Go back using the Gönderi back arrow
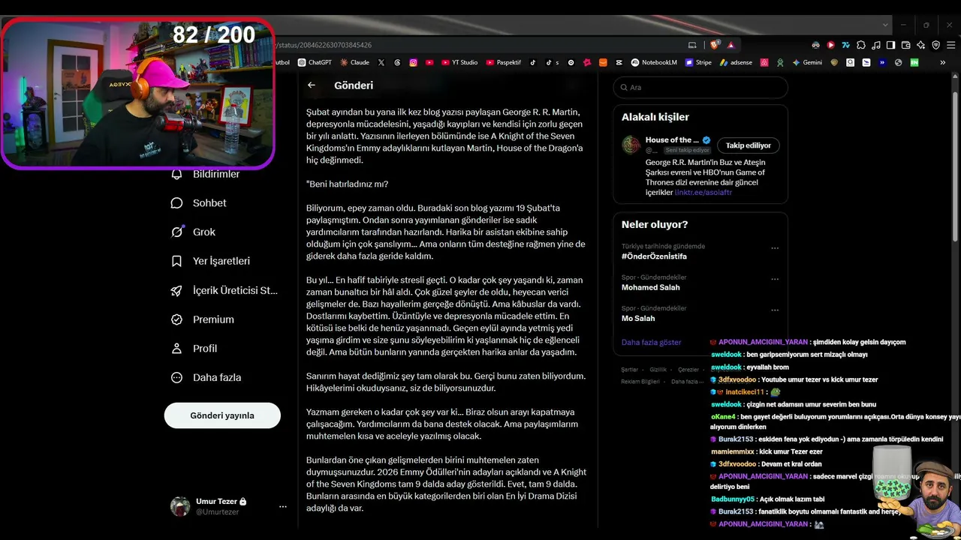Image resolution: width=961 pixels, height=540 pixels. 312,85
